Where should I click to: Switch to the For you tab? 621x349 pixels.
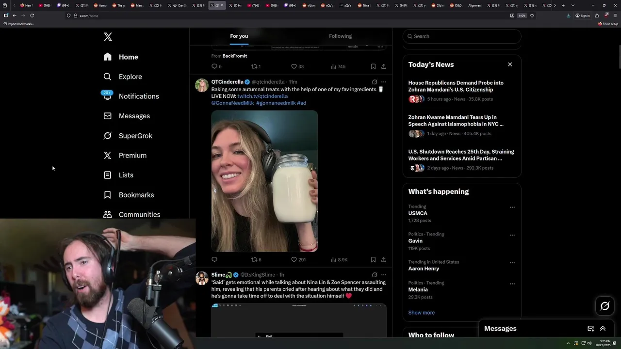(239, 36)
